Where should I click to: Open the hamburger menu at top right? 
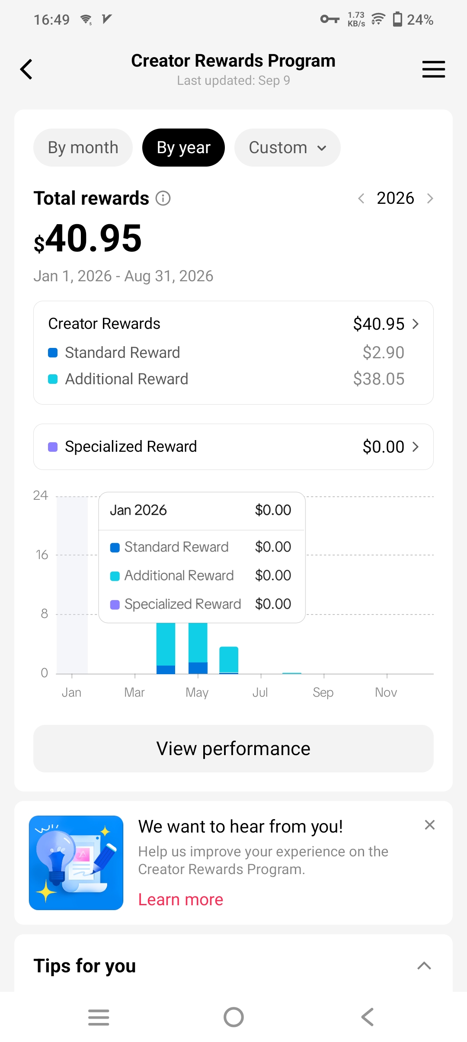(x=433, y=69)
